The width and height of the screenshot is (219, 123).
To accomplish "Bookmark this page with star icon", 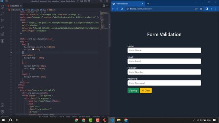I will coord(201,9).
